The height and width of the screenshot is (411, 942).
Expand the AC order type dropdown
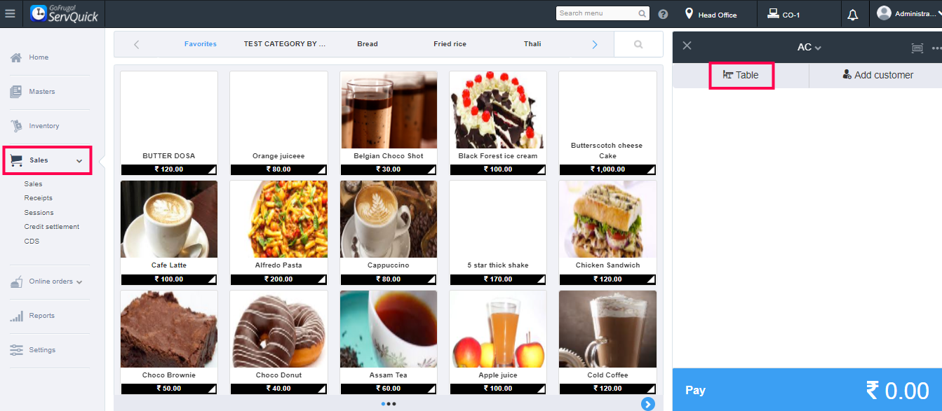(809, 47)
